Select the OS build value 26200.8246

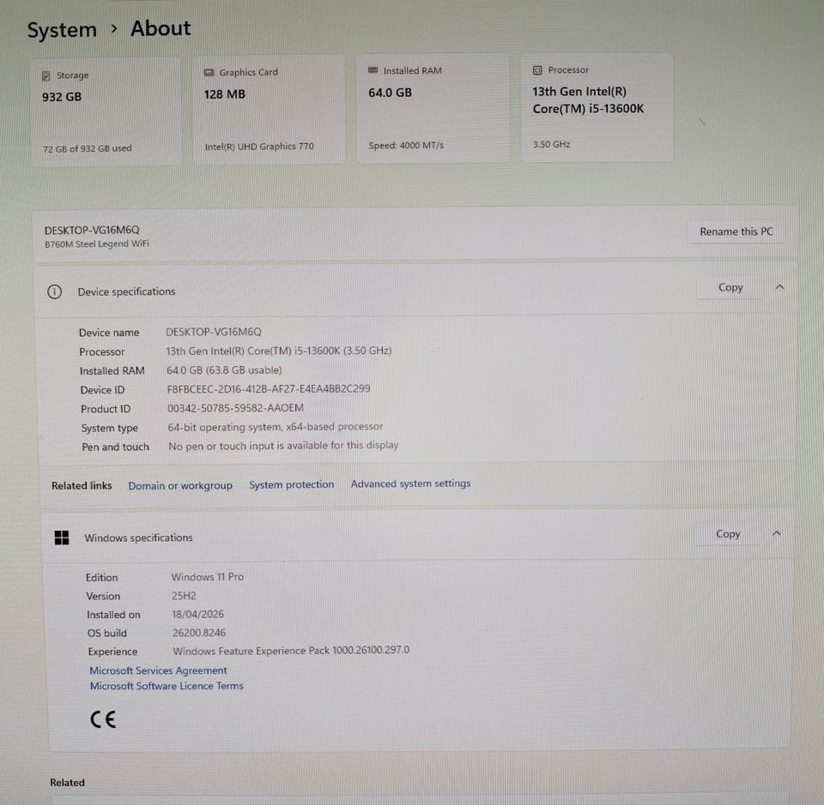point(199,633)
